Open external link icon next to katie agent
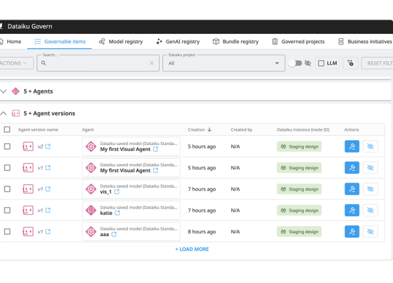393x283 pixels. [x=118, y=213]
